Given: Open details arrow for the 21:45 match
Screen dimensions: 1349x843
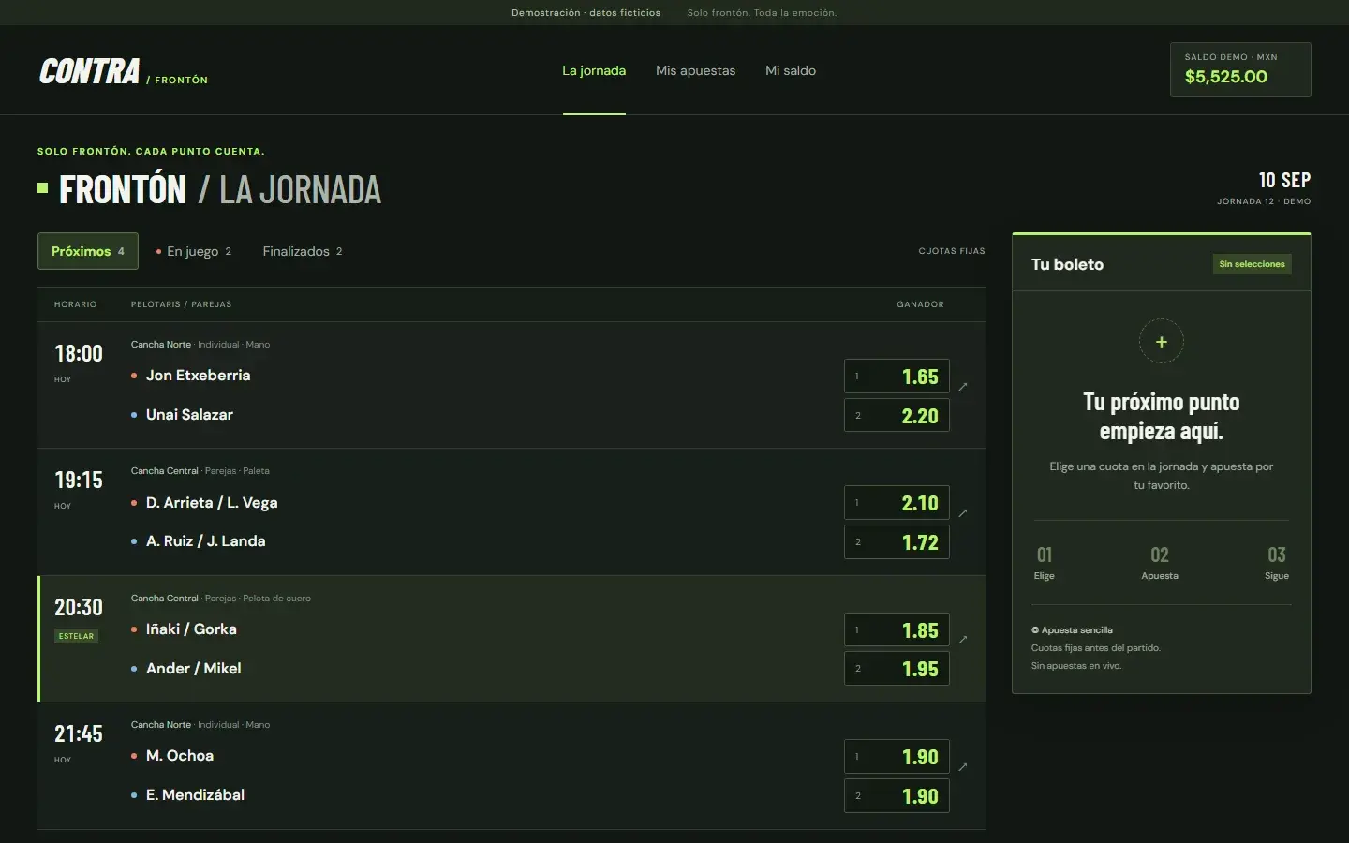Looking at the screenshot, I should (x=963, y=767).
